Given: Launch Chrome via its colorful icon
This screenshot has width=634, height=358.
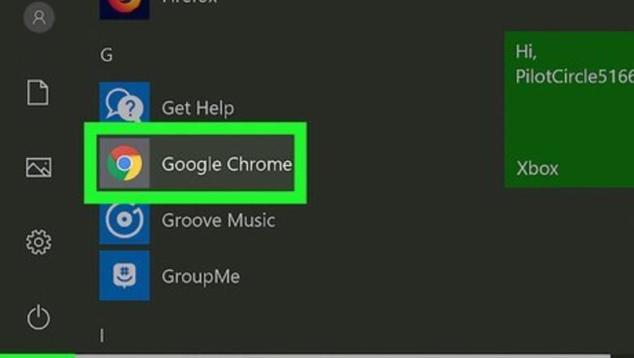Looking at the screenshot, I should [124, 163].
